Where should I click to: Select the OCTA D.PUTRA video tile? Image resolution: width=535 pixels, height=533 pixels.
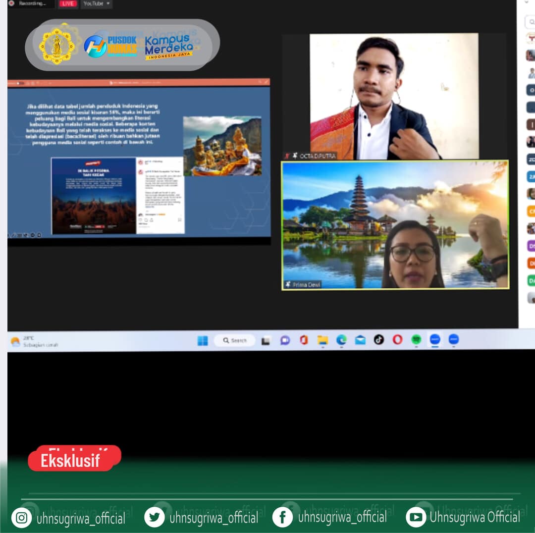[394, 96]
